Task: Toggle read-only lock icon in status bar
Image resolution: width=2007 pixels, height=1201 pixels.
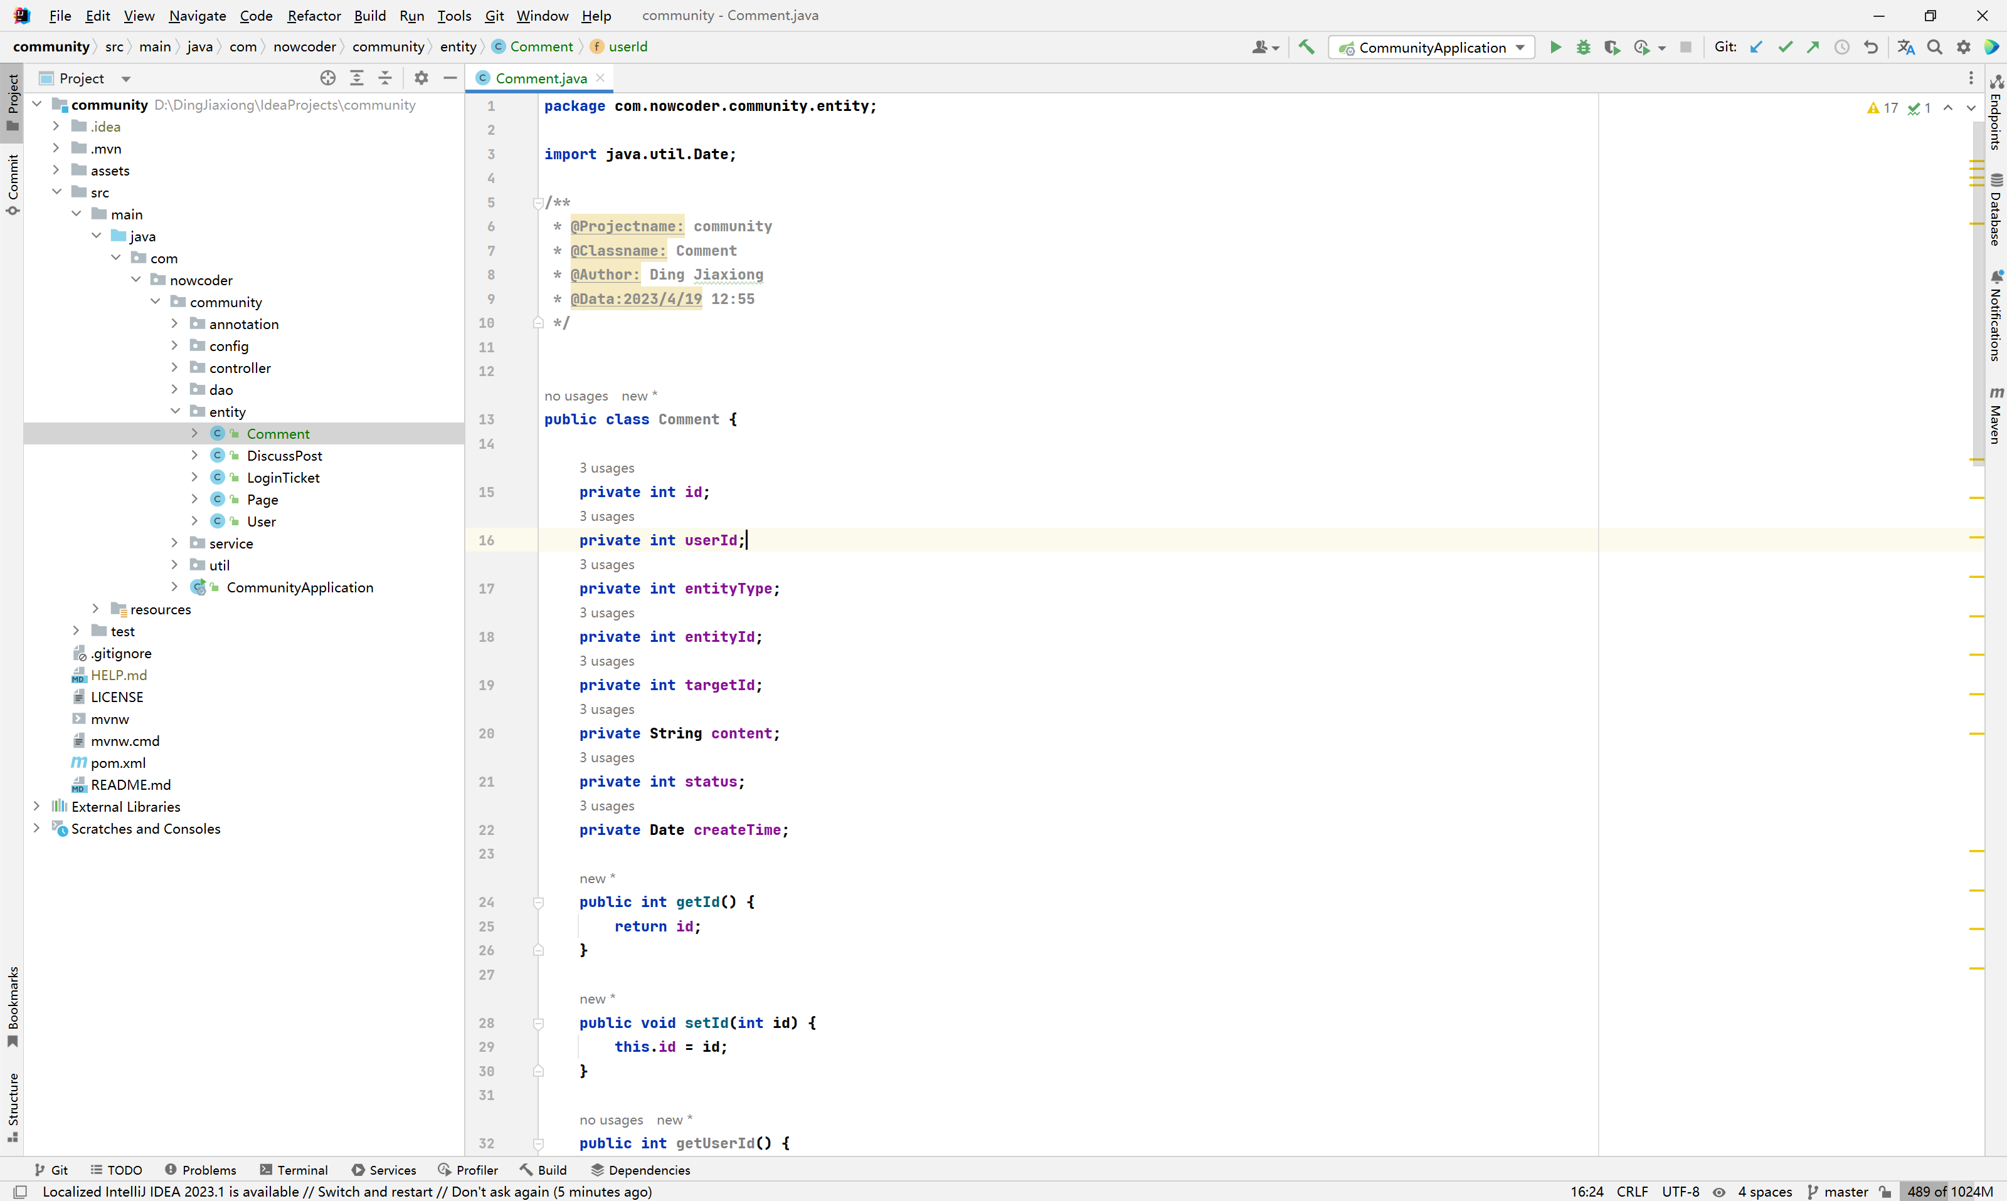Action: tap(1885, 1192)
